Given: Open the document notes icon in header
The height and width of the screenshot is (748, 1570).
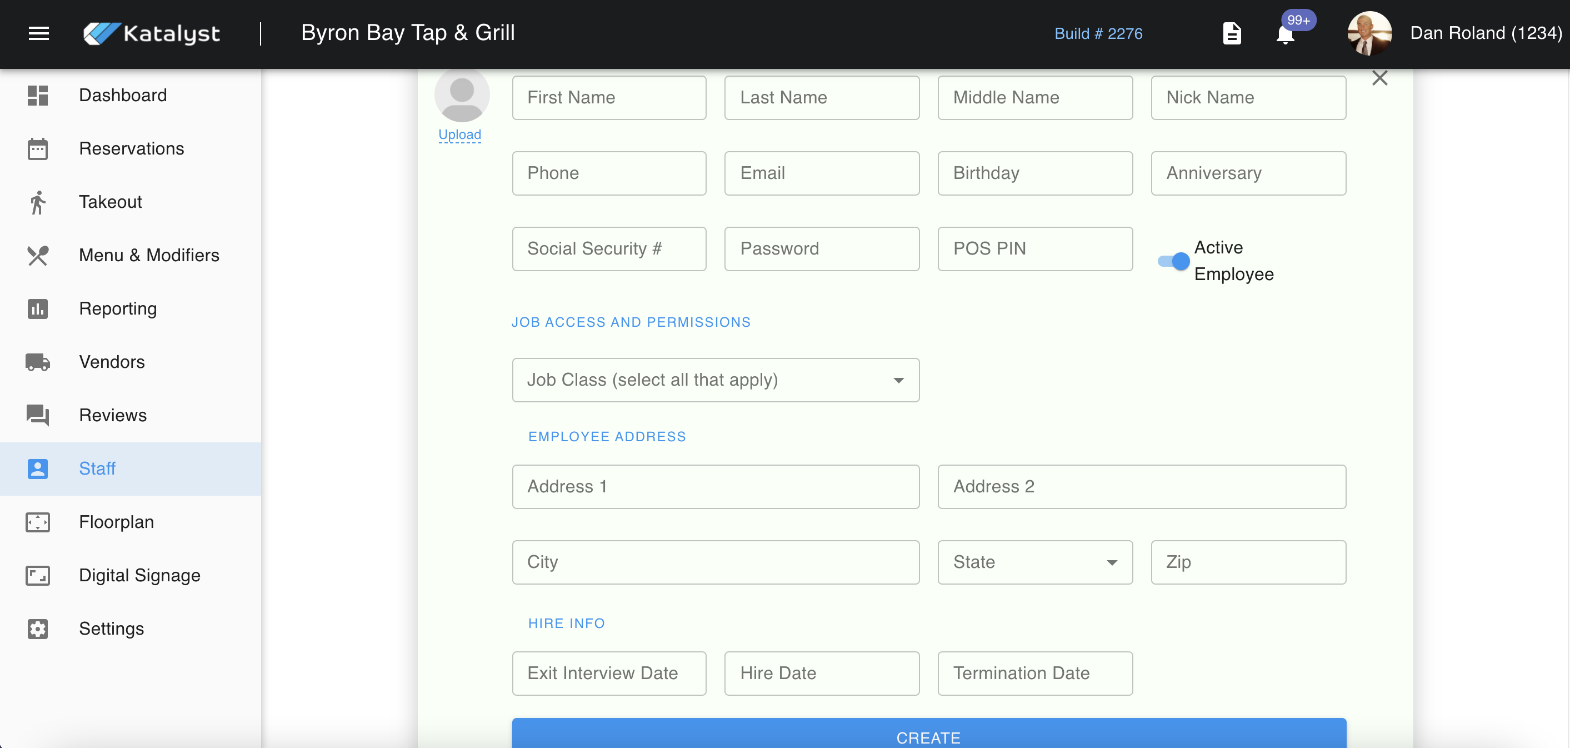Looking at the screenshot, I should coord(1232,33).
